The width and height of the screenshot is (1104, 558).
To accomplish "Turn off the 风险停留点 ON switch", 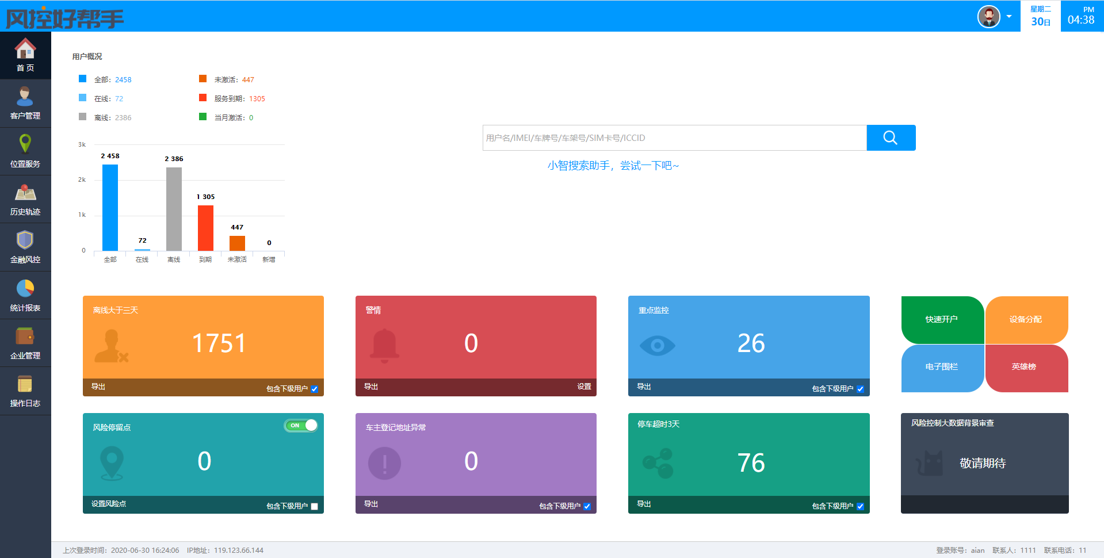I will pos(301,426).
